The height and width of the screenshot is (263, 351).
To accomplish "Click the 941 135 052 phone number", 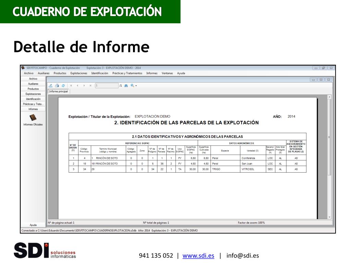I will coord(156,255).
